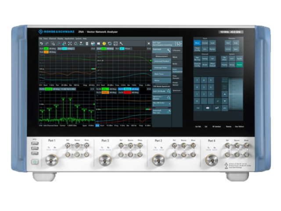Image resolution: width=281 pixels, height=211 pixels.
Task: Open the Application menu
Action: pos(69,39)
